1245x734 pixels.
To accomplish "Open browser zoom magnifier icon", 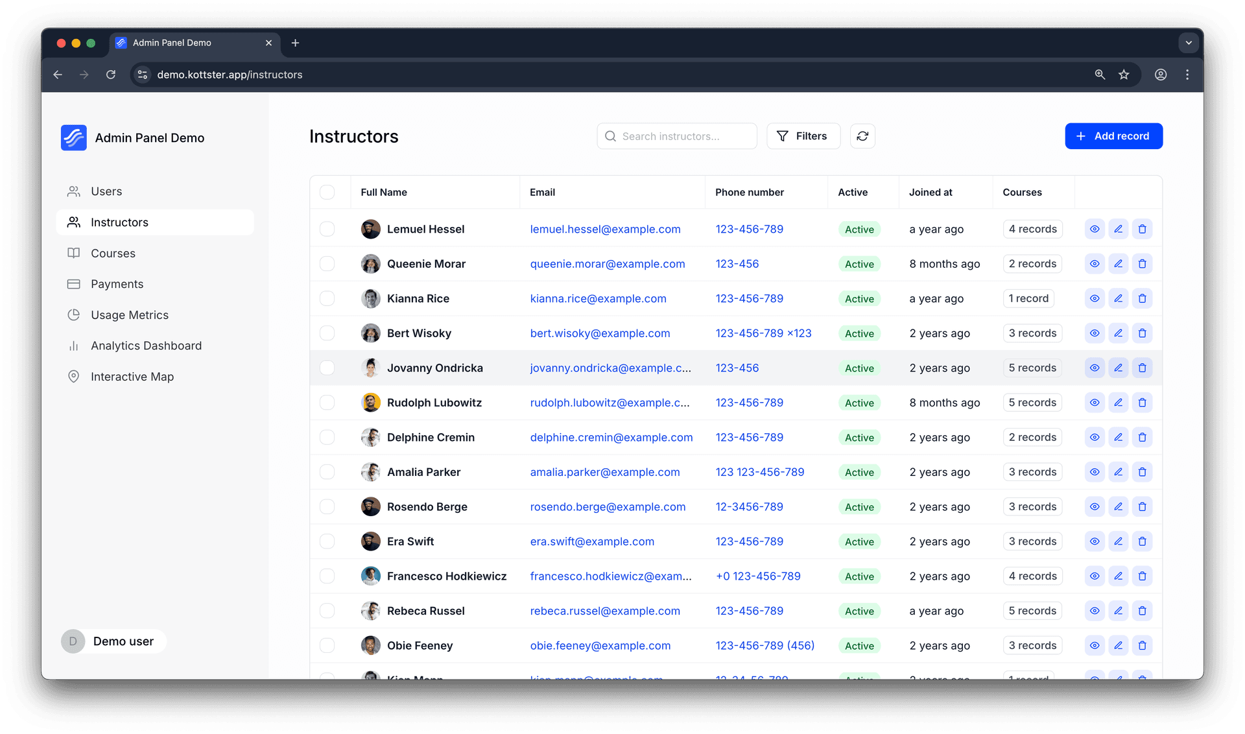I will [x=1100, y=75].
